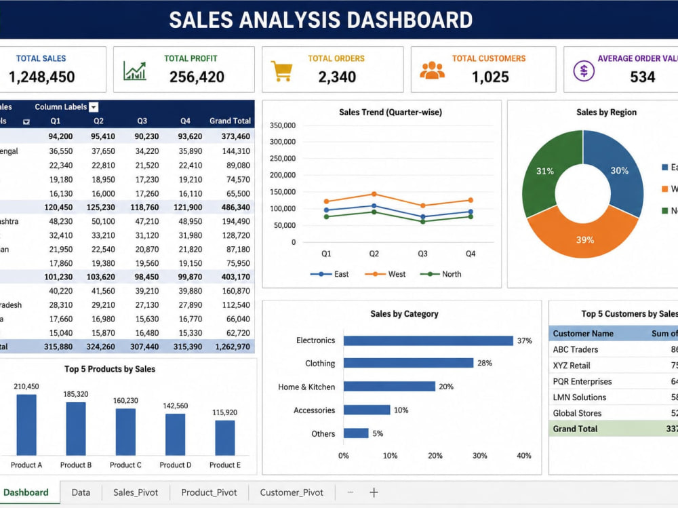
Task: Click the North legend entry in Sales Trend
Action: point(441,274)
